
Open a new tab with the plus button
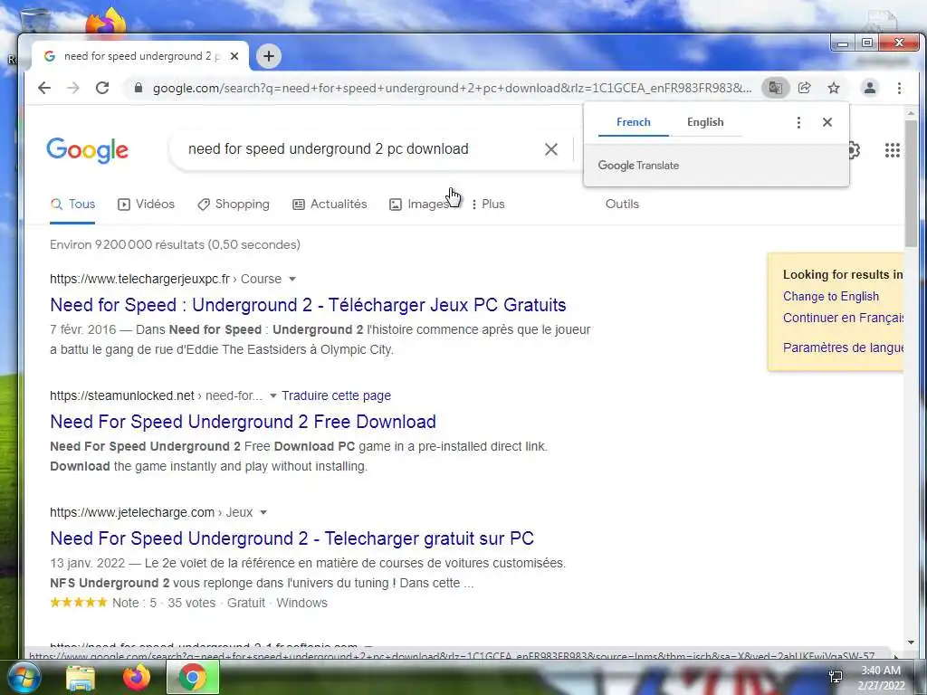point(269,56)
